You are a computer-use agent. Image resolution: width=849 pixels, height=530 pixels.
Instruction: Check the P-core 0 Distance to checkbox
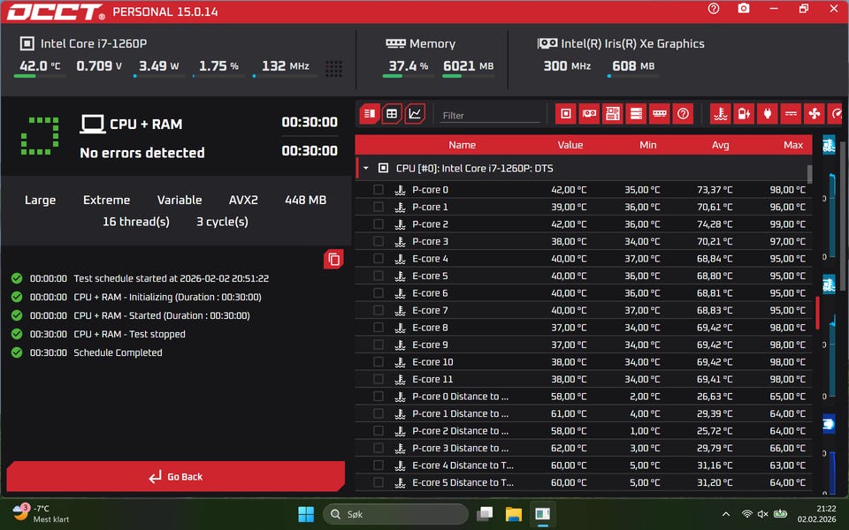point(379,397)
